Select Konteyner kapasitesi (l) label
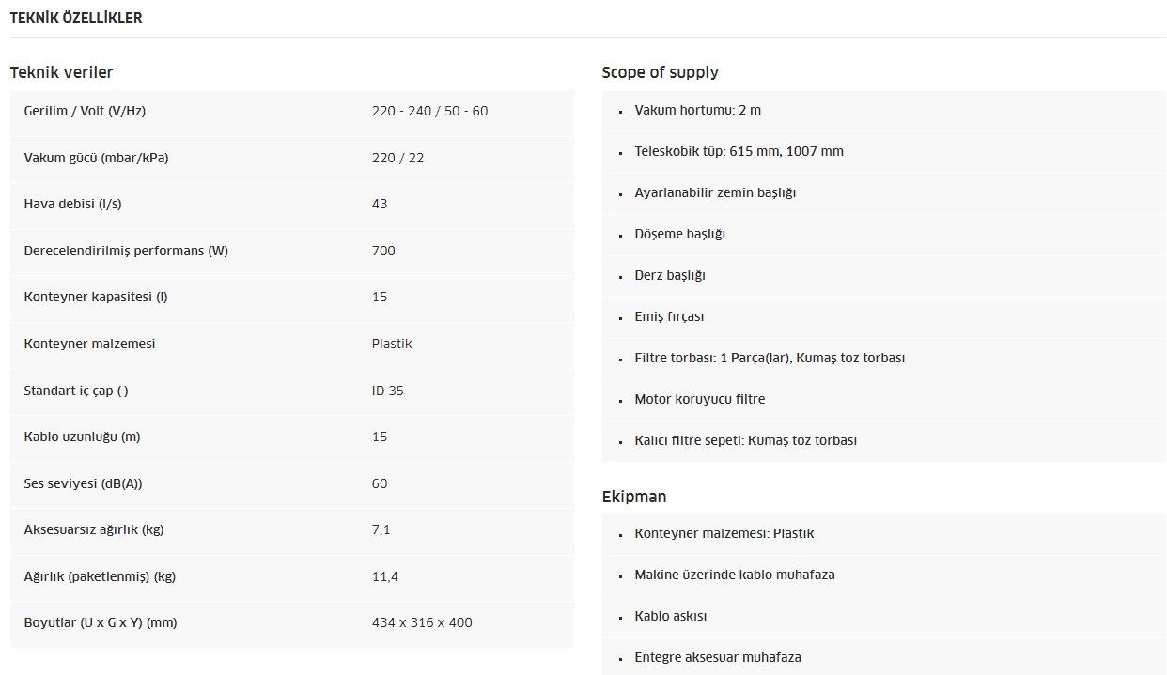Screen dimensions: 1167x675 tap(96, 297)
